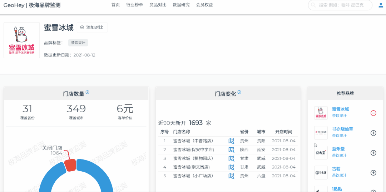The width and height of the screenshot is (386, 192).
Task: Click 书亦烧仙草 logo thumbnail
Action: tap(321, 133)
